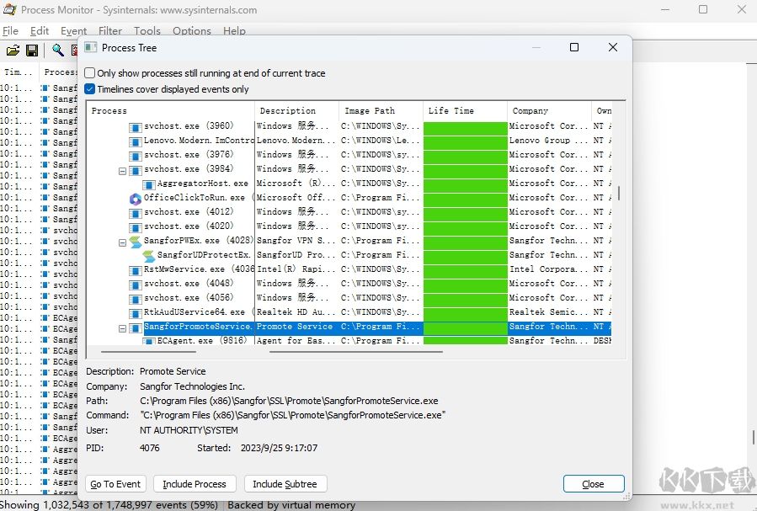Click the Include Process button
This screenshot has width=757, height=511.
point(195,484)
